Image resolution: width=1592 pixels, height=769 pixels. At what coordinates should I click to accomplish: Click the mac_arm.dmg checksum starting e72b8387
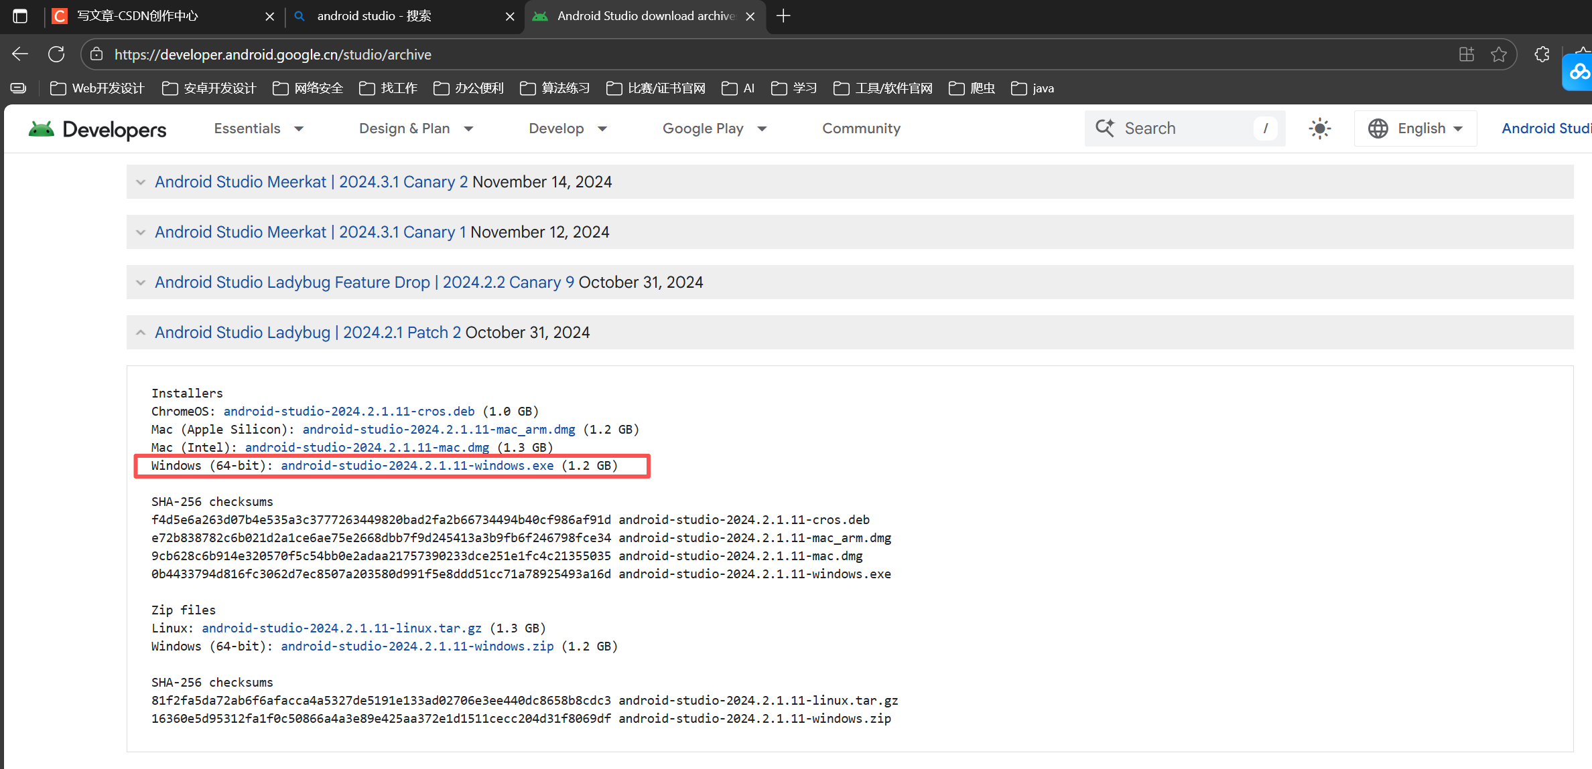(381, 537)
